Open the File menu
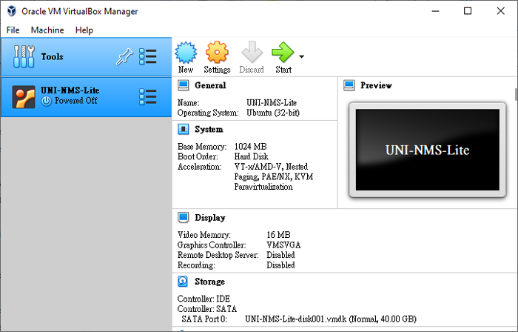 tap(13, 30)
